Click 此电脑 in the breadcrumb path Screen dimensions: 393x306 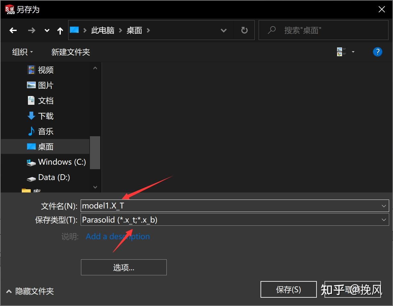pos(102,30)
